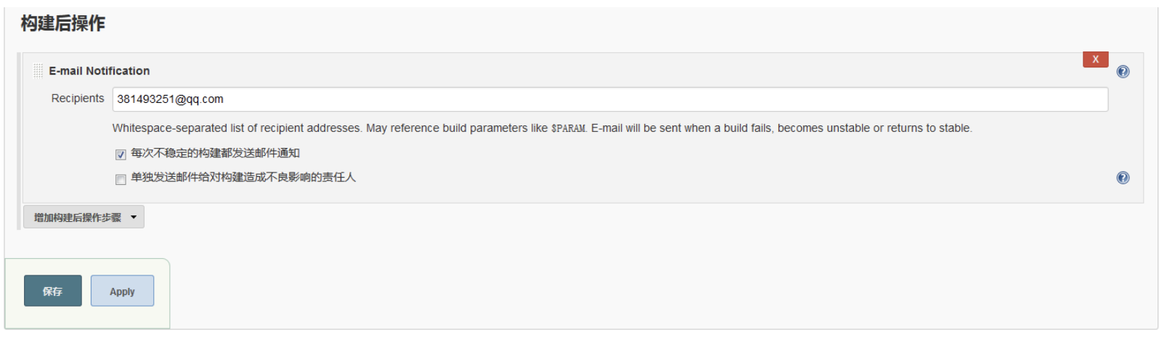Screen dimensions: 1159x348
Task: Click the arrow on 增加构建后操作步骤 button
Action: pos(134,217)
